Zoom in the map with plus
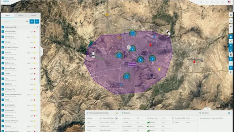This screenshot has width=234, height=132. pyautogui.click(x=231, y=27)
